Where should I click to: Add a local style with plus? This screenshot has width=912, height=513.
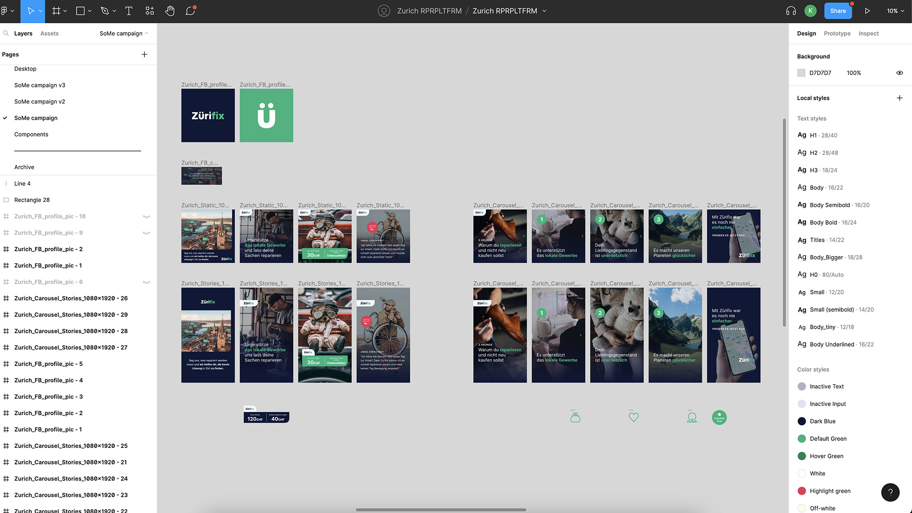pos(900,98)
